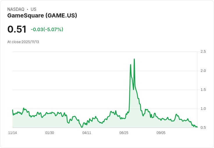Click the 01/30 date label
Image resolution: width=214 pixels, height=148 pixels.
click(x=49, y=133)
